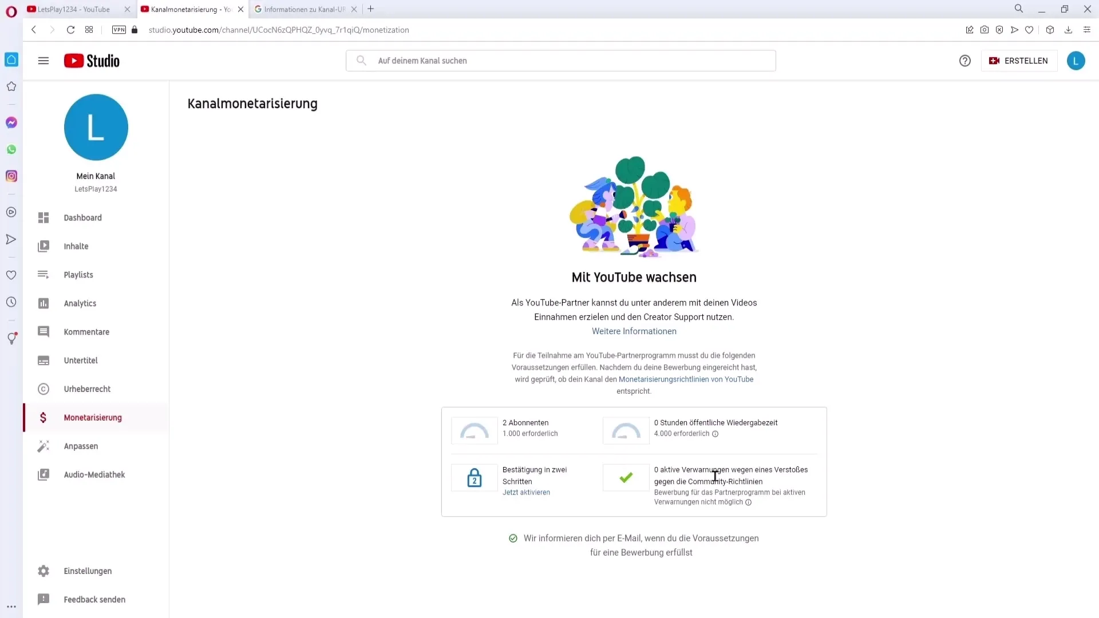Open Kommentare moderation panel

coord(87,331)
